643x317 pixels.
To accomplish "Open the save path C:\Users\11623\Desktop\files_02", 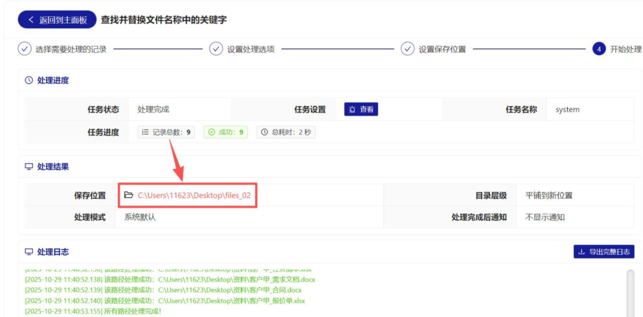I will click(x=194, y=195).
